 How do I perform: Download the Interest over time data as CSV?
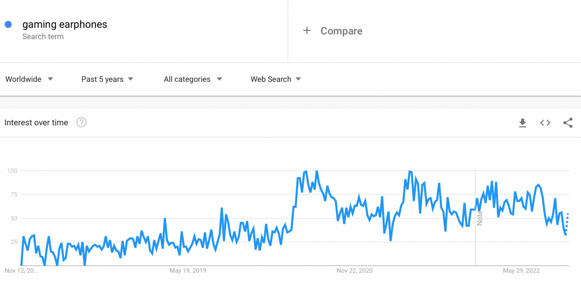pyautogui.click(x=522, y=123)
